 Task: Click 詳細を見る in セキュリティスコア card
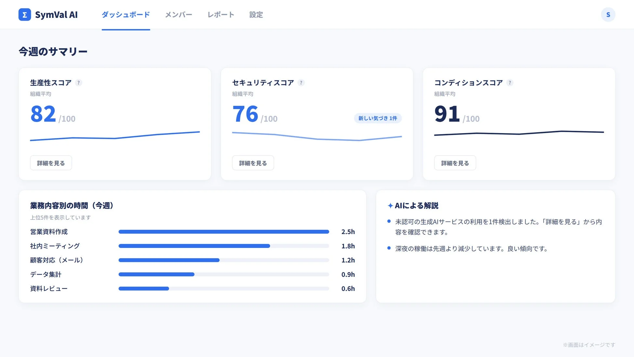[x=253, y=163]
